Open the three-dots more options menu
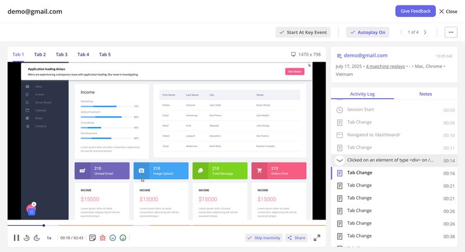Image resolution: width=465 pixels, height=252 pixels. pos(451,33)
